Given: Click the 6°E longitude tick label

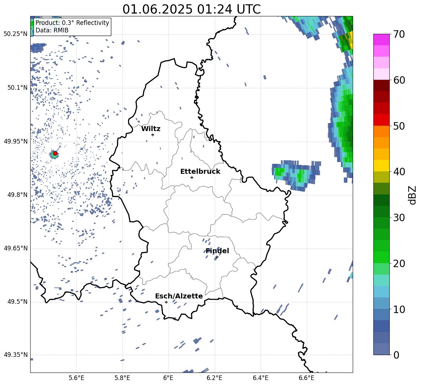Looking at the screenshot, I should tap(168, 378).
